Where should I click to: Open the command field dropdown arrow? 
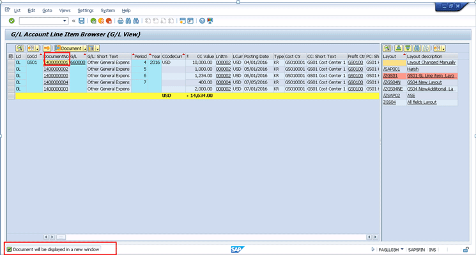coord(66,21)
